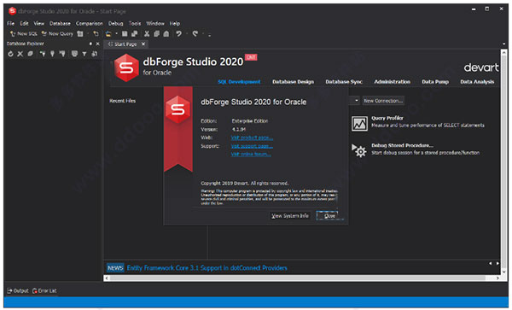Click the open file folder icon
Screen dimensions: 512x310
(108, 33)
